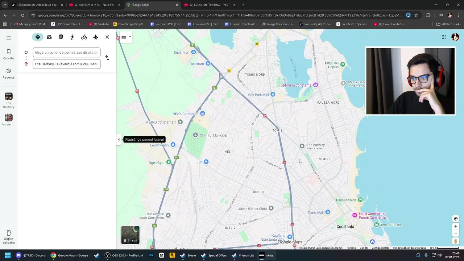Open Google apps grid
This screenshot has height=261, width=464.
point(444,37)
